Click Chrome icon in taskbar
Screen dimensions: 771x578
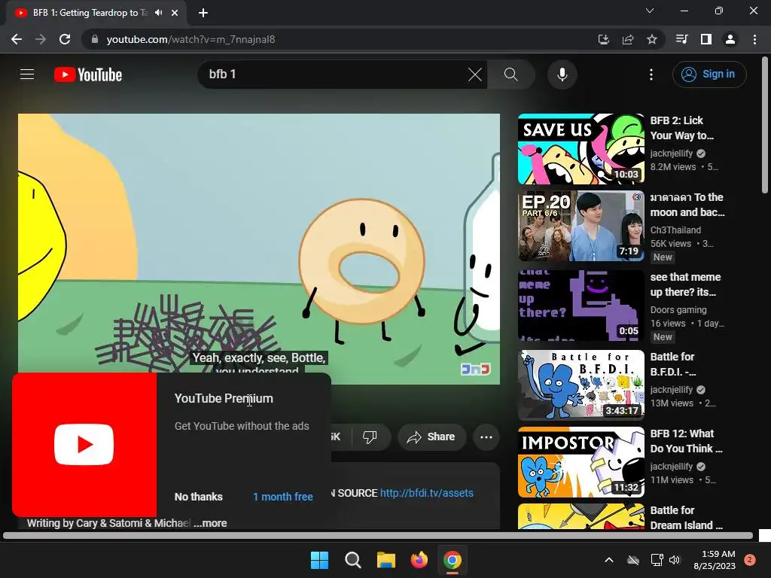click(x=453, y=560)
